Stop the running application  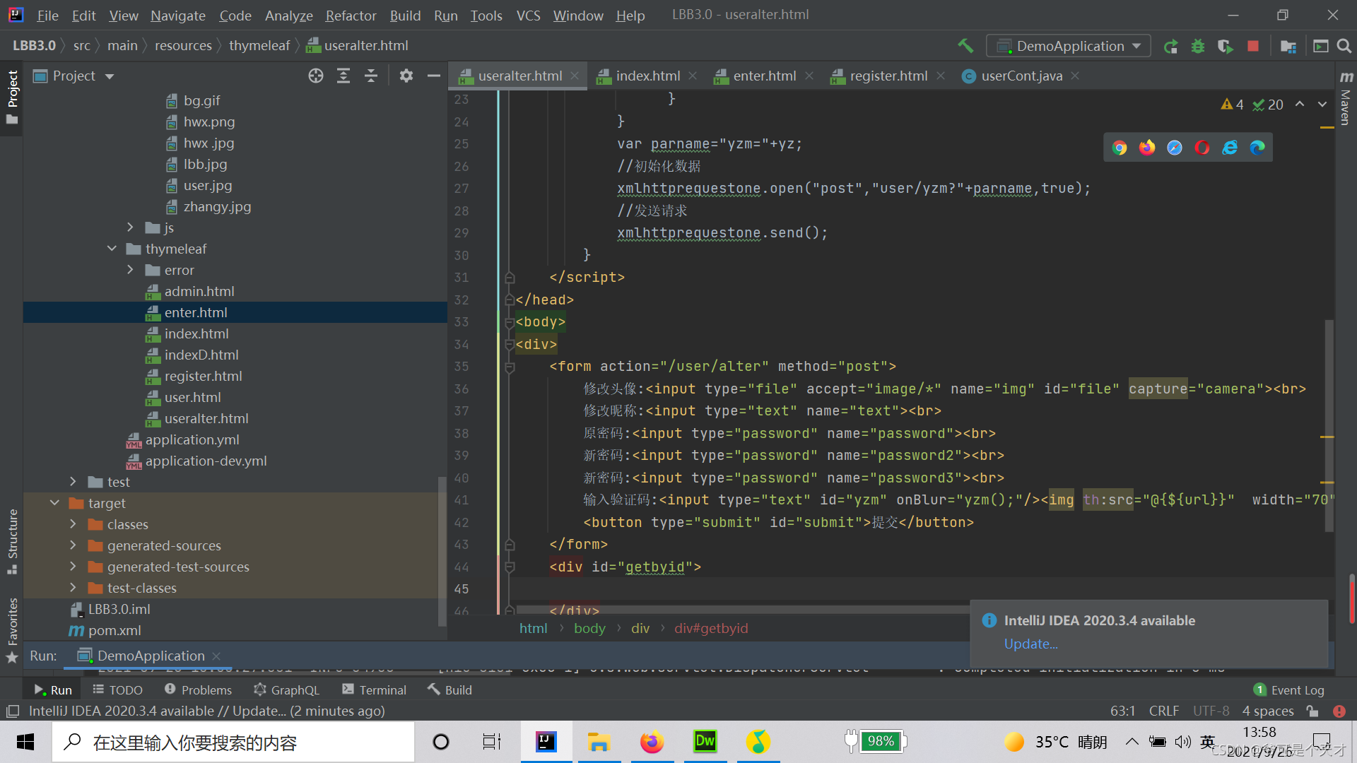point(1253,46)
